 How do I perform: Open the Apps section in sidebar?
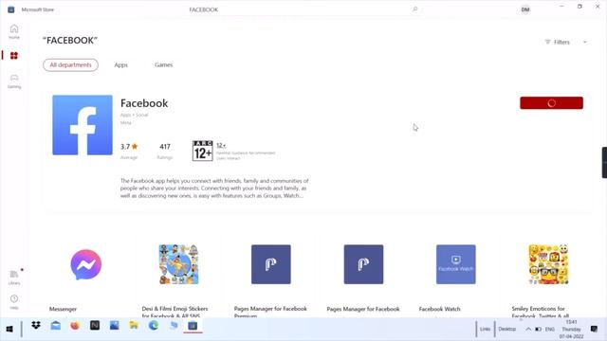coord(14,56)
